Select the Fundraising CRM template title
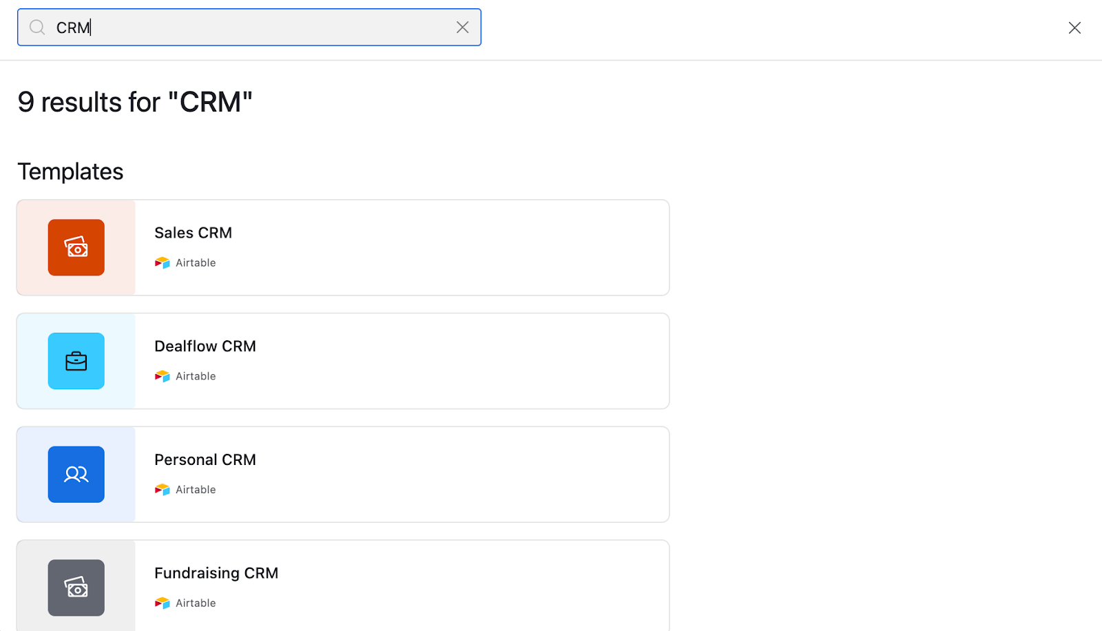The width and height of the screenshot is (1102, 631). [216, 573]
